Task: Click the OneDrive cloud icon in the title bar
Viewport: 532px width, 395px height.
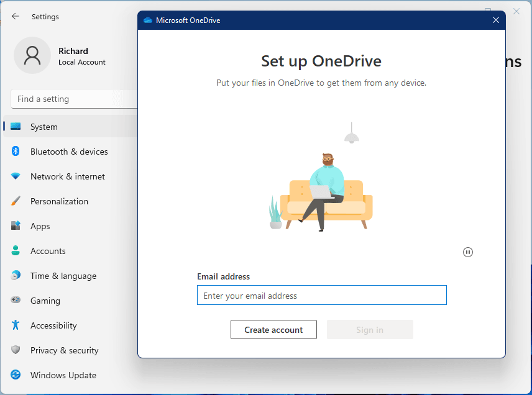Action: [147, 20]
